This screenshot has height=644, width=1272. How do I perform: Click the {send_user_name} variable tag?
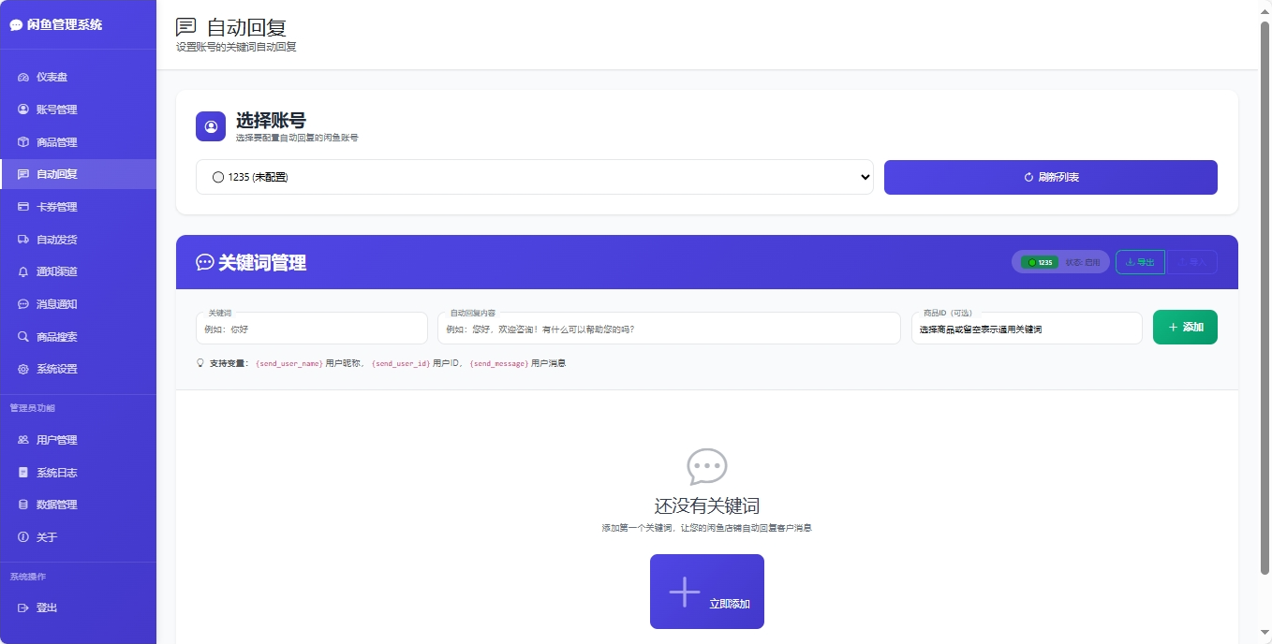pos(289,363)
